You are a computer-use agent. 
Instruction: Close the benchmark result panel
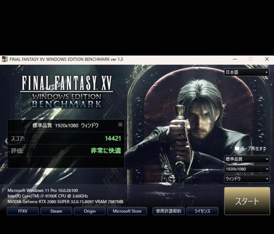(x=120, y=124)
